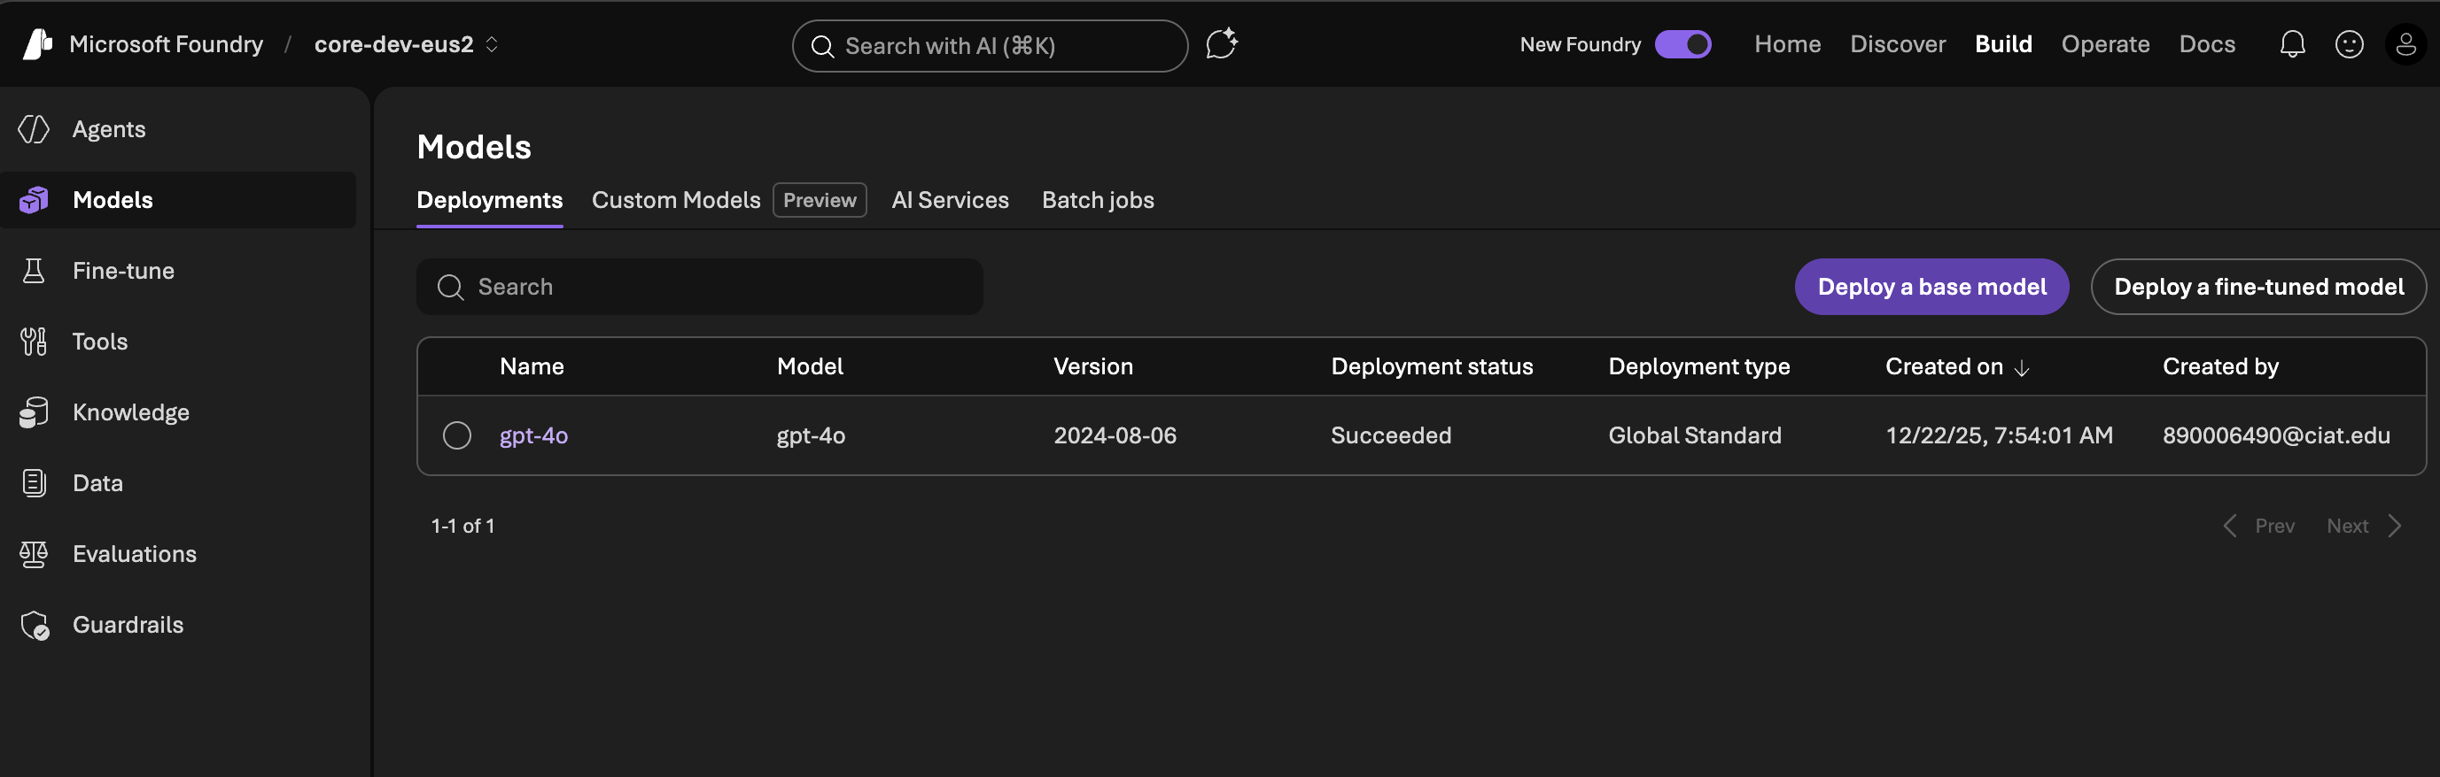Image resolution: width=2440 pixels, height=777 pixels.
Task: Go to next page chevron
Action: [x=2395, y=527]
